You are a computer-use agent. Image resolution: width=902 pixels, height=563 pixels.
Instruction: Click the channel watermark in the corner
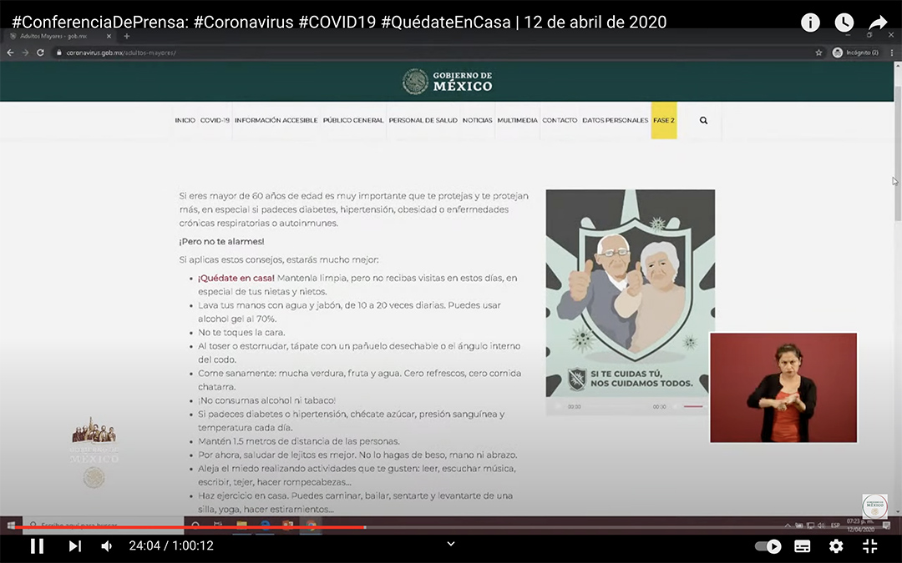pos(874,505)
